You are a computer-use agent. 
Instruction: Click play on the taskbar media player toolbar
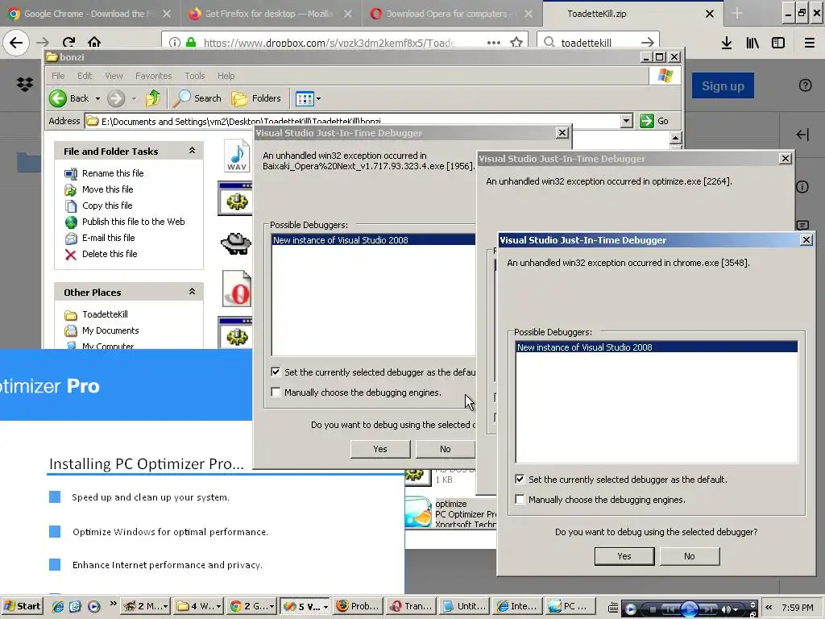pyautogui.click(x=690, y=609)
